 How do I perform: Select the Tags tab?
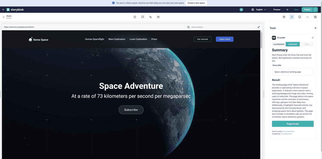pyautogui.click(x=306, y=44)
